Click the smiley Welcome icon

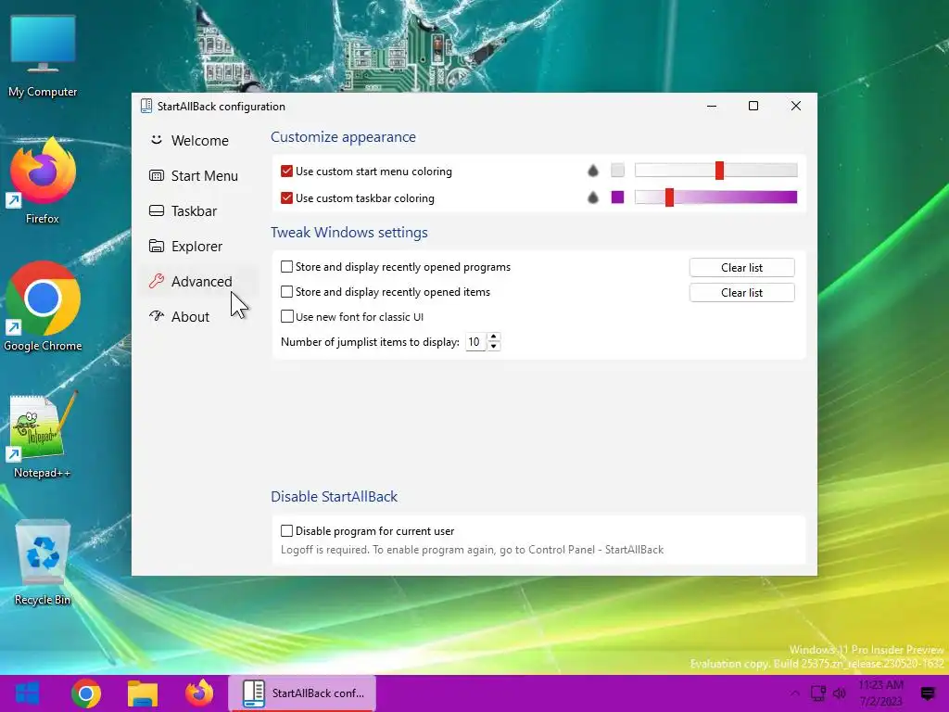point(156,140)
